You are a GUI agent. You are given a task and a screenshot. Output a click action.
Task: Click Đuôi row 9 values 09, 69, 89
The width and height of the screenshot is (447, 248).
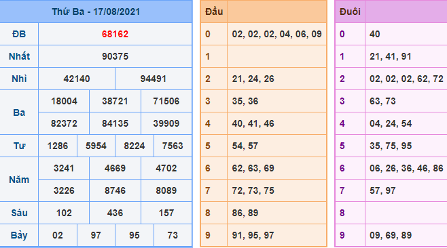click(391, 236)
